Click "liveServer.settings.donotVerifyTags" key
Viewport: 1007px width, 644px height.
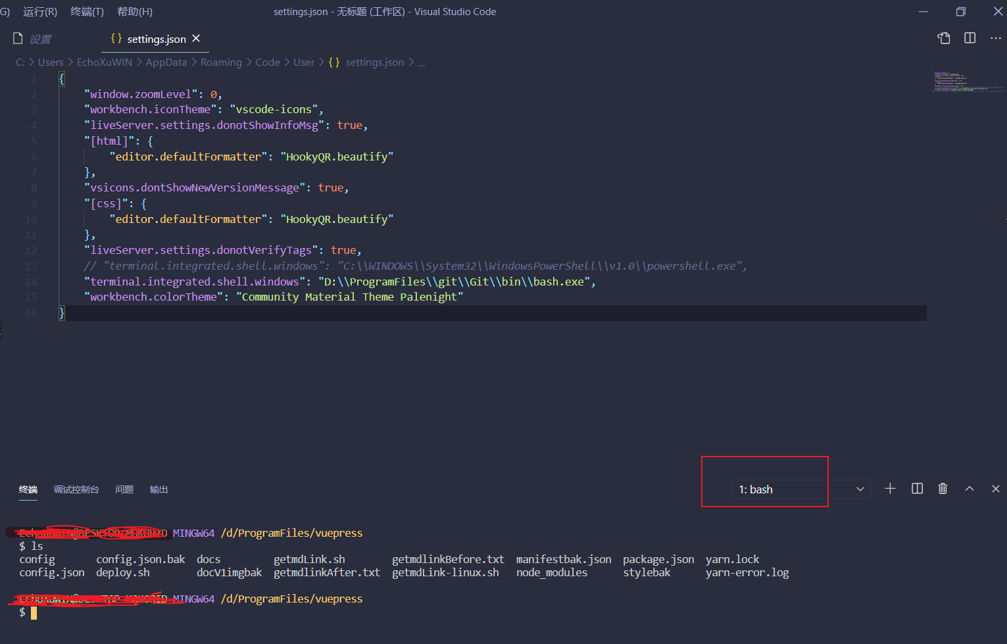pos(201,251)
